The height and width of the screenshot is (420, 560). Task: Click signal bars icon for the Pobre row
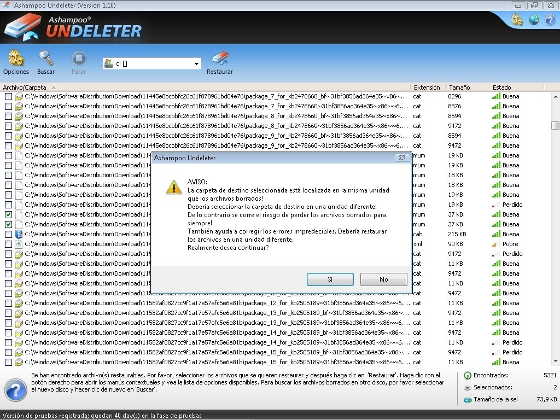pos(495,244)
